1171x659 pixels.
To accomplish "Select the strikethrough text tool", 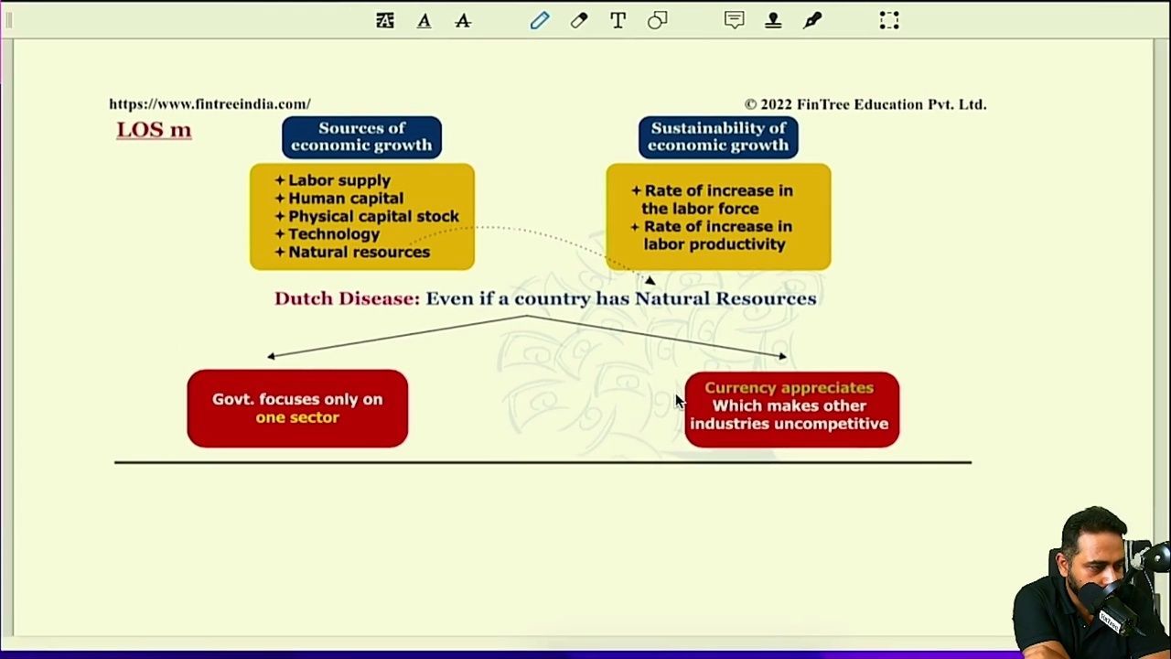I will [x=463, y=20].
